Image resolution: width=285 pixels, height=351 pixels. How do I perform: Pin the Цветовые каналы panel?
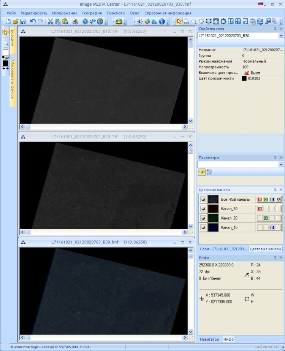tap(275, 190)
